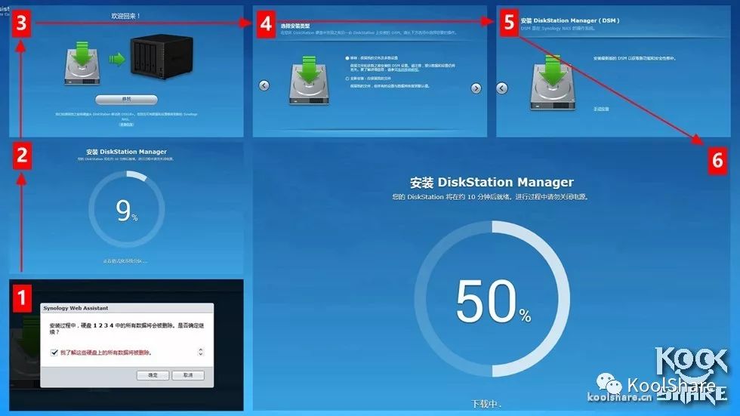Viewport: 740px width, 416px height.
Task: Click the status text below the 9% ring
Action: pyautogui.click(x=125, y=260)
